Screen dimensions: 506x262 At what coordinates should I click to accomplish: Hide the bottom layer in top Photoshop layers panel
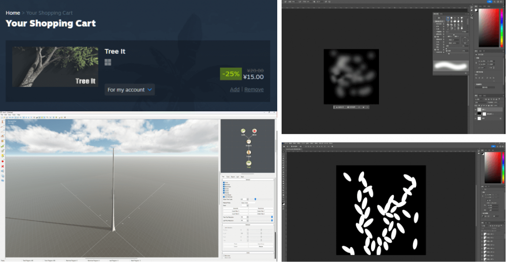point(476,119)
